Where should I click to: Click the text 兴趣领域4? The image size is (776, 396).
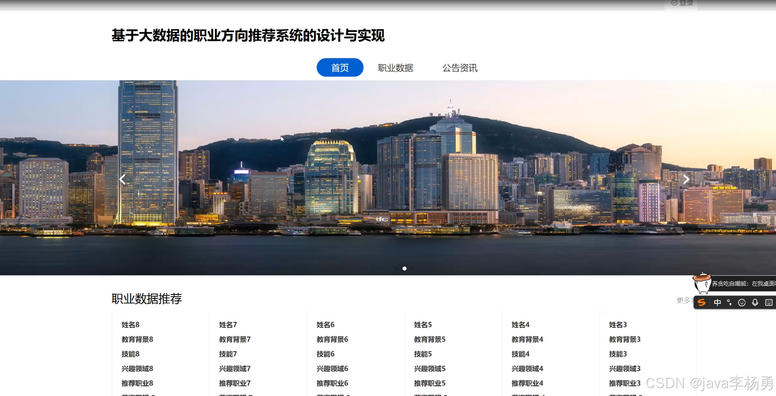coord(528,368)
